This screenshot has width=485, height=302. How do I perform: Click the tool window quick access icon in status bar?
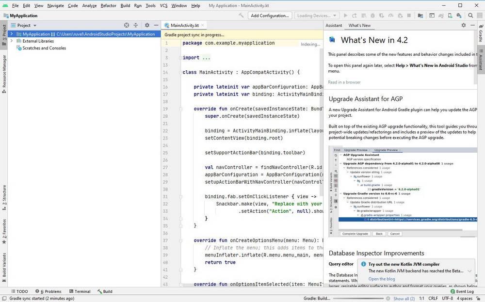point(4,299)
